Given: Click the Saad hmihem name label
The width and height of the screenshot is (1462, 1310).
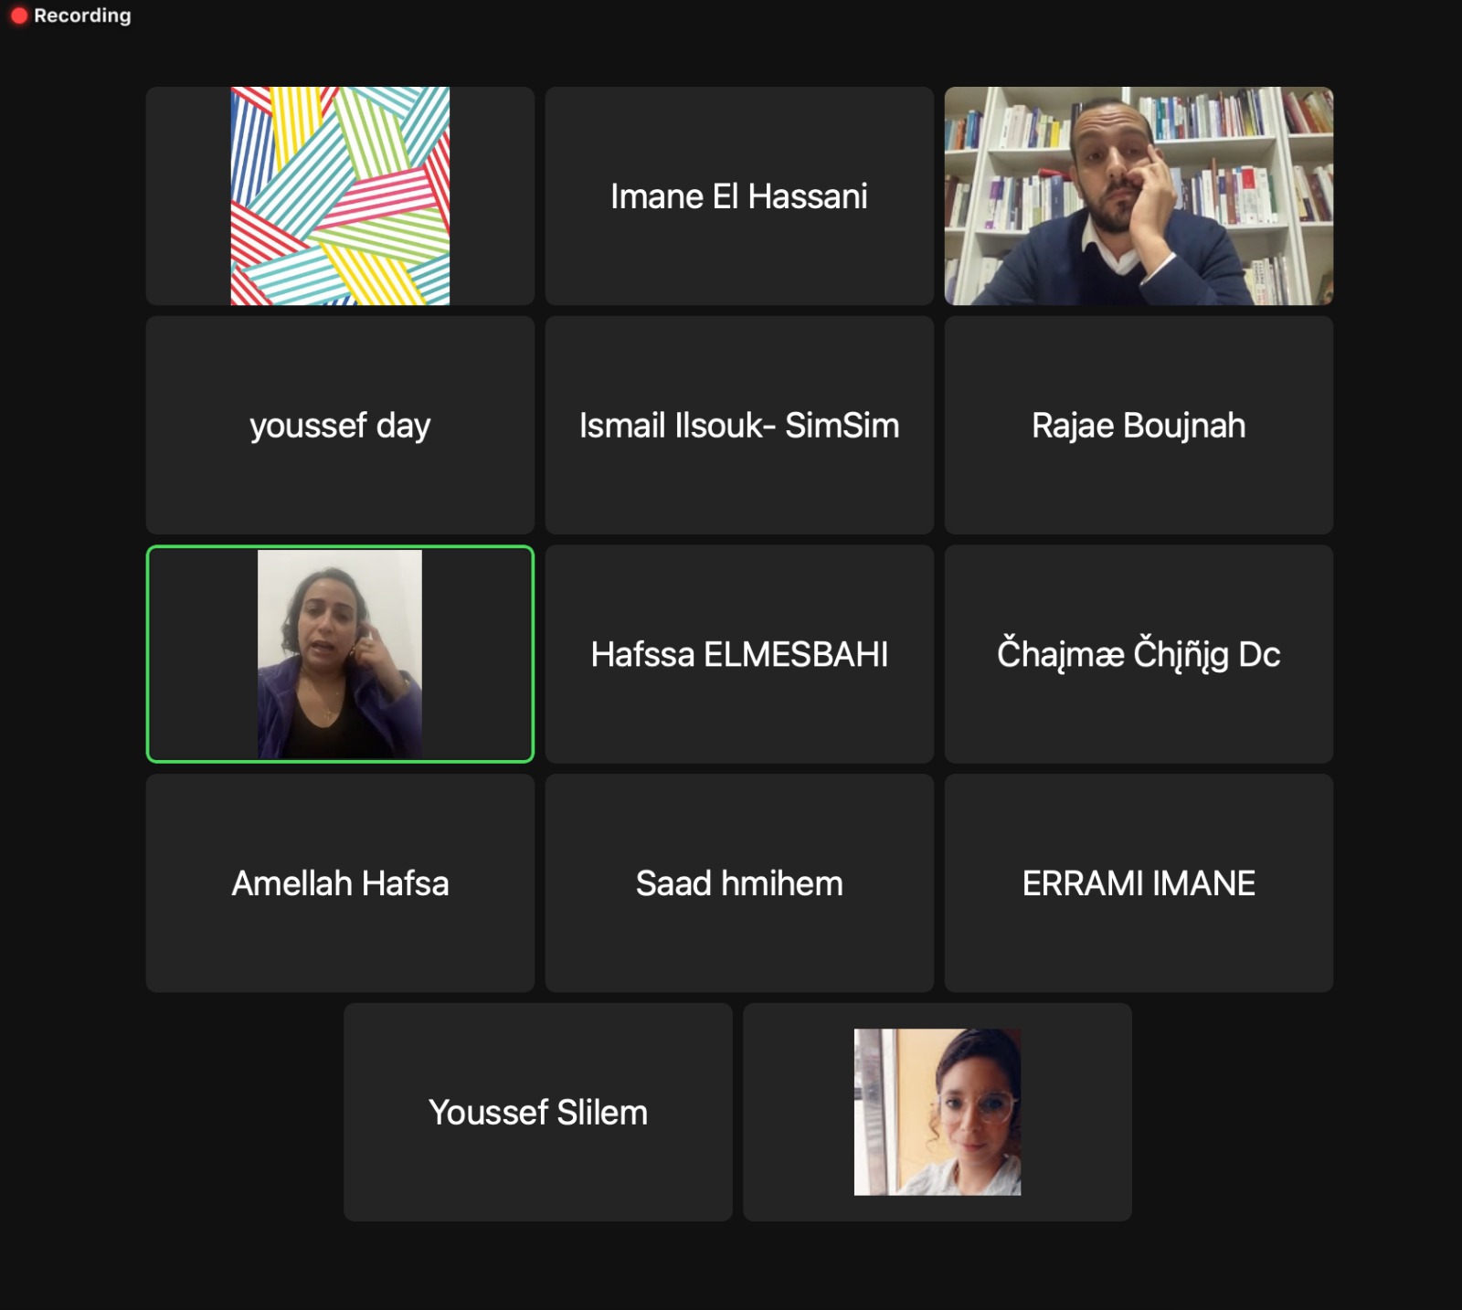Looking at the screenshot, I should (x=739, y=883).
